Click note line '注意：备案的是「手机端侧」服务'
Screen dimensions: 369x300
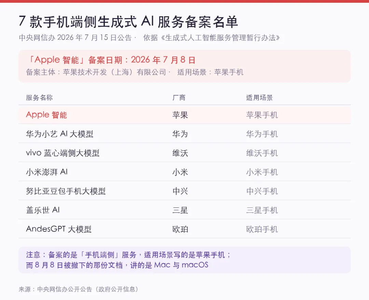click(x=81, y=255)
